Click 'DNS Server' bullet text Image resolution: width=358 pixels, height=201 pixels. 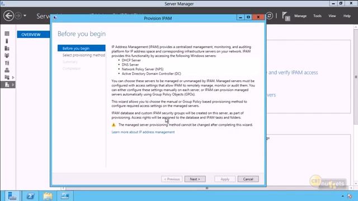point(130,65)
